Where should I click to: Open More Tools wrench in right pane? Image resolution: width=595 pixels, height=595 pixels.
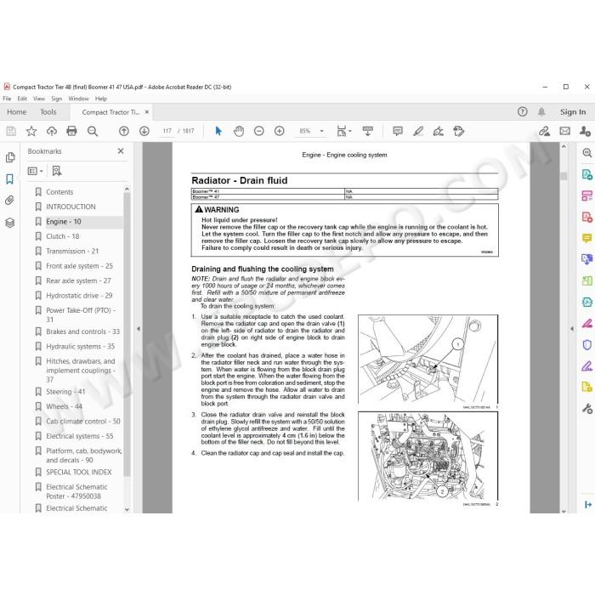[586, 409]
